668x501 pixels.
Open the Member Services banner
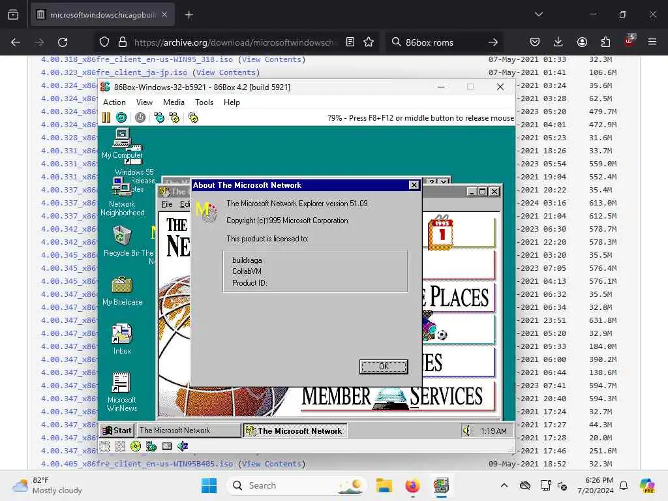pyautogui.click(x=397, y=397)
